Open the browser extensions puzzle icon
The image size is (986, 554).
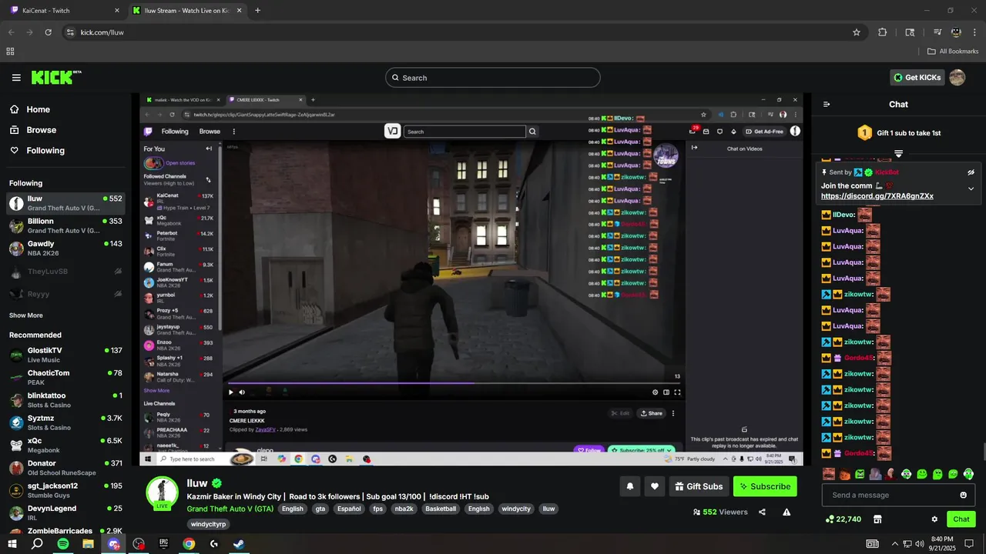883,32
